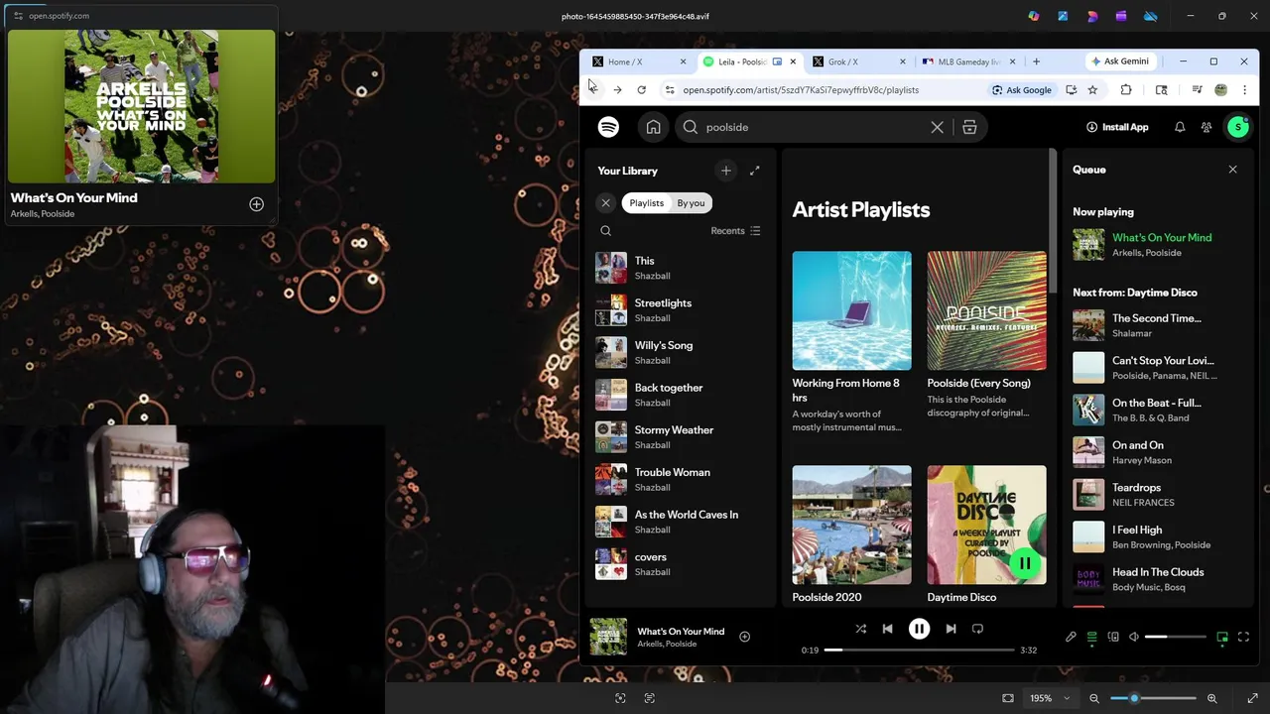Mute the Spotify volume

1134,637
